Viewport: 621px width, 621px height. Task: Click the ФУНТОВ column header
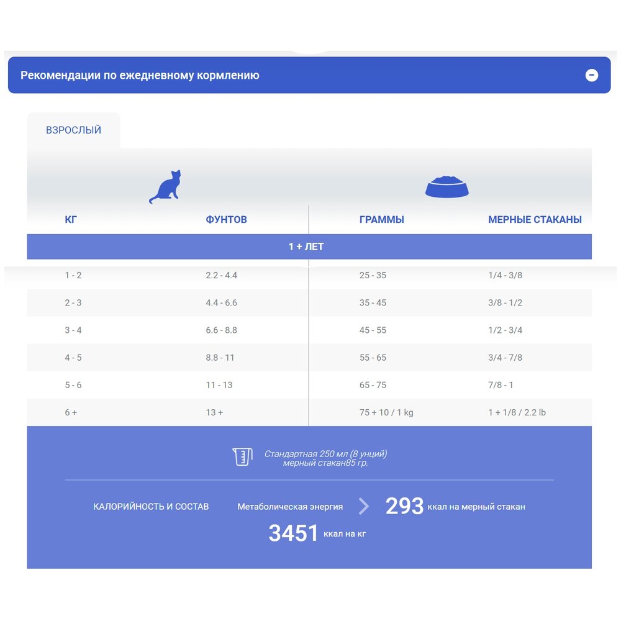226,219
